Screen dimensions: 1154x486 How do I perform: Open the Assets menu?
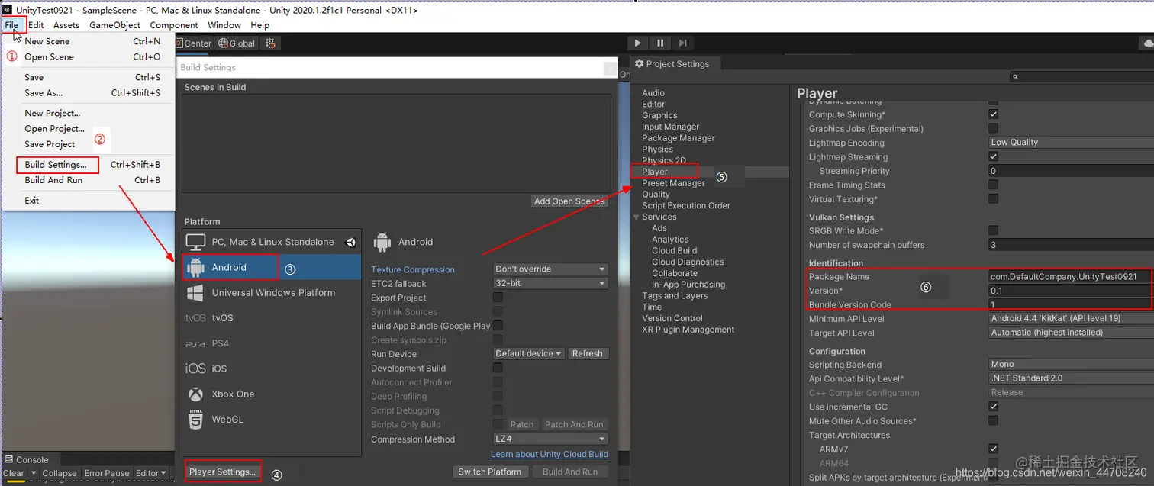click(66, 25)
